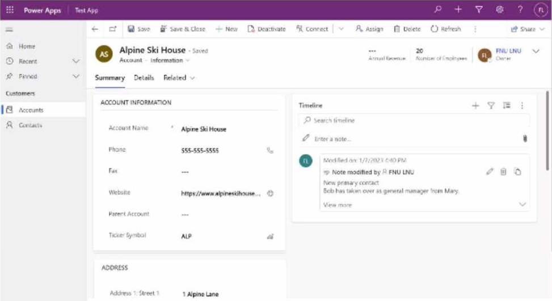Click the Number of Employees value 20
552x301 pixels.
419,50
